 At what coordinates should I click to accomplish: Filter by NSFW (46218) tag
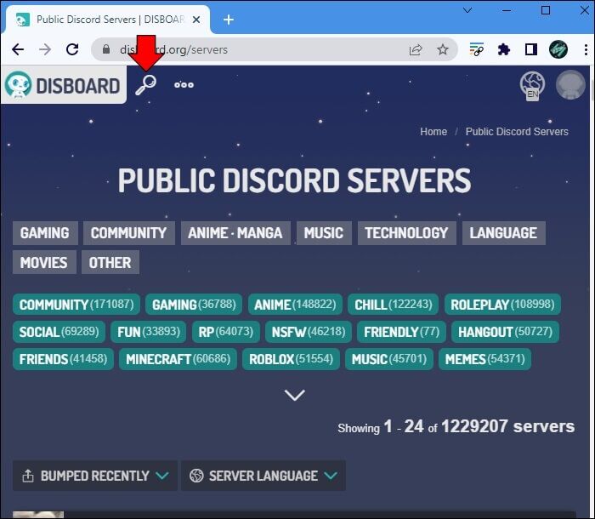pos(309,332)
